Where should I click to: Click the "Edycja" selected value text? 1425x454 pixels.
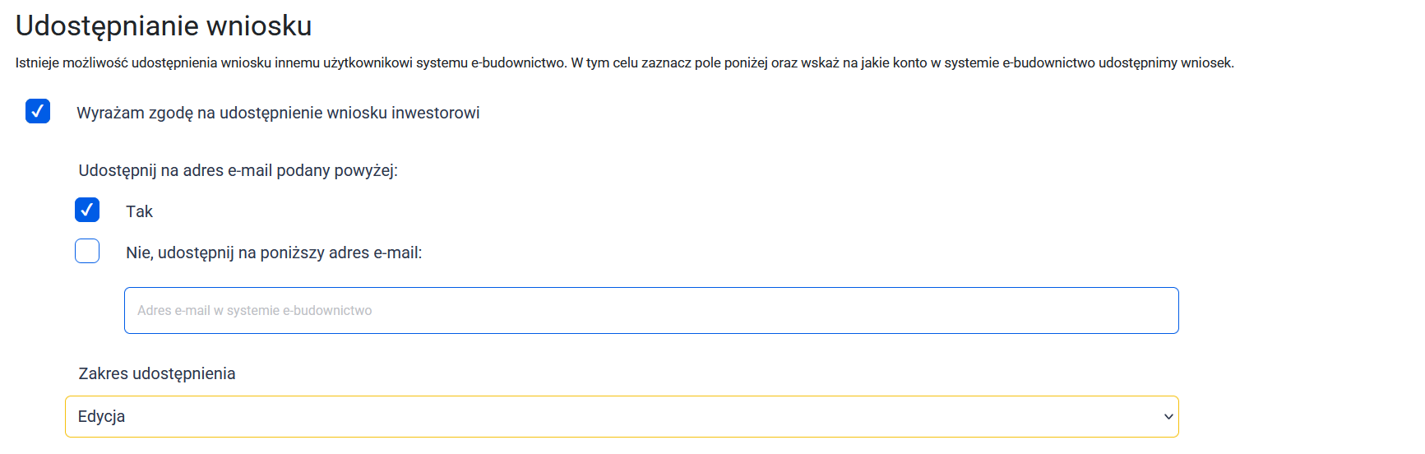pos(102,417)
